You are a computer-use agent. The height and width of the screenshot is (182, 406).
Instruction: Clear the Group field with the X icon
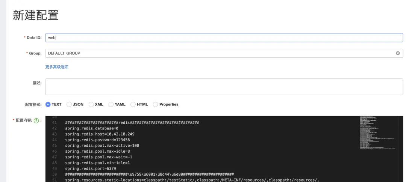[398, 53]
